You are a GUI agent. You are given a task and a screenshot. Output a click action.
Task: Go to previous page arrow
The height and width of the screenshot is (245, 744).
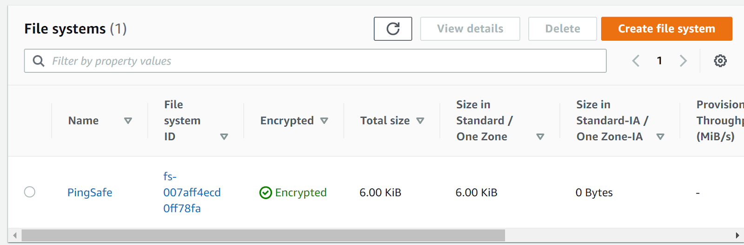pyautogui.click(x=636, y=61)
